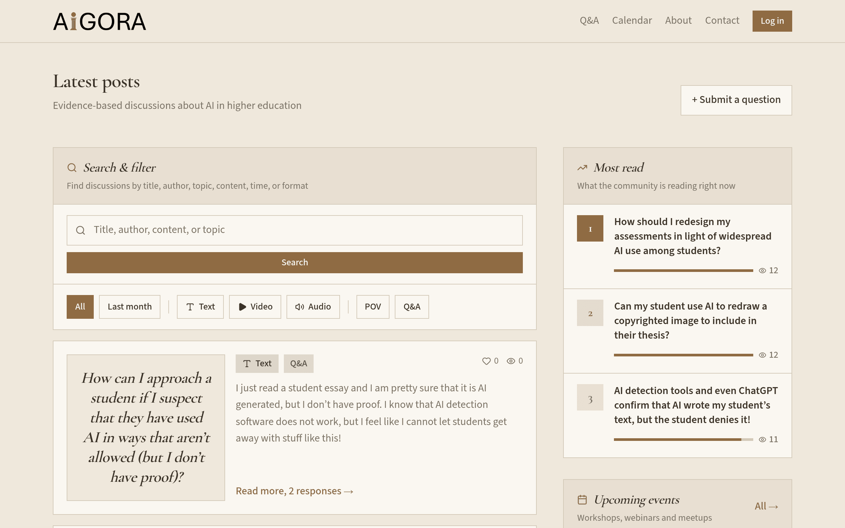The height and width of the screenshot is (528, 845).
Task: Click All link in Upcoming events
Action: click(766, 506)
